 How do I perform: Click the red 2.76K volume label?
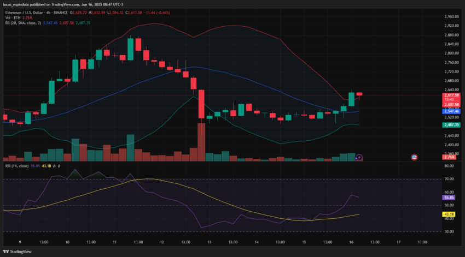449,157
